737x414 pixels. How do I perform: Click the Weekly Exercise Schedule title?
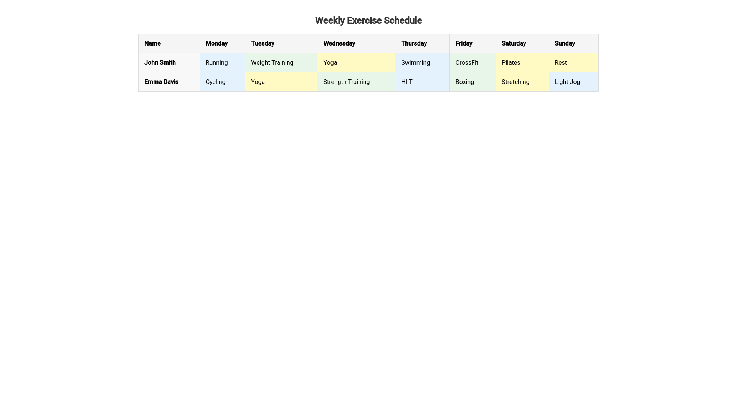click(x=368, y=21)
